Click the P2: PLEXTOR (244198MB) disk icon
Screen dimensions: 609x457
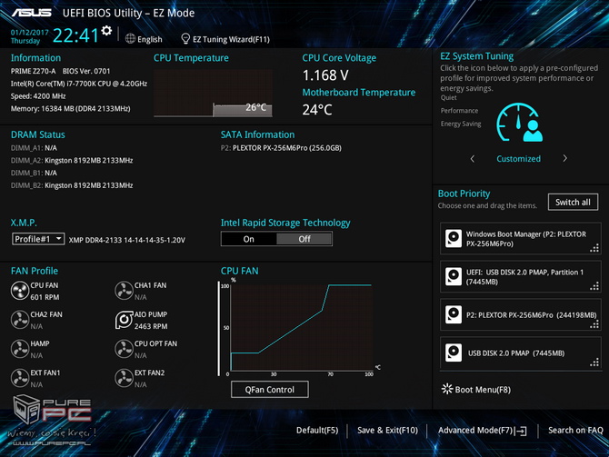pyautogui.click(x=454, y=314)
